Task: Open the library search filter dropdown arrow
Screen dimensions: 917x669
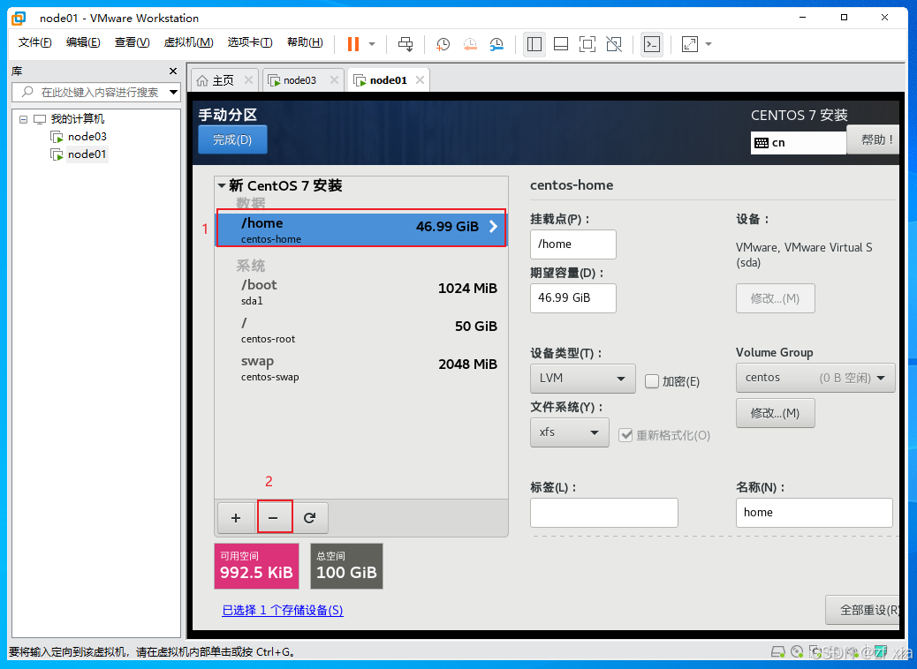Action: pos(174,93)
